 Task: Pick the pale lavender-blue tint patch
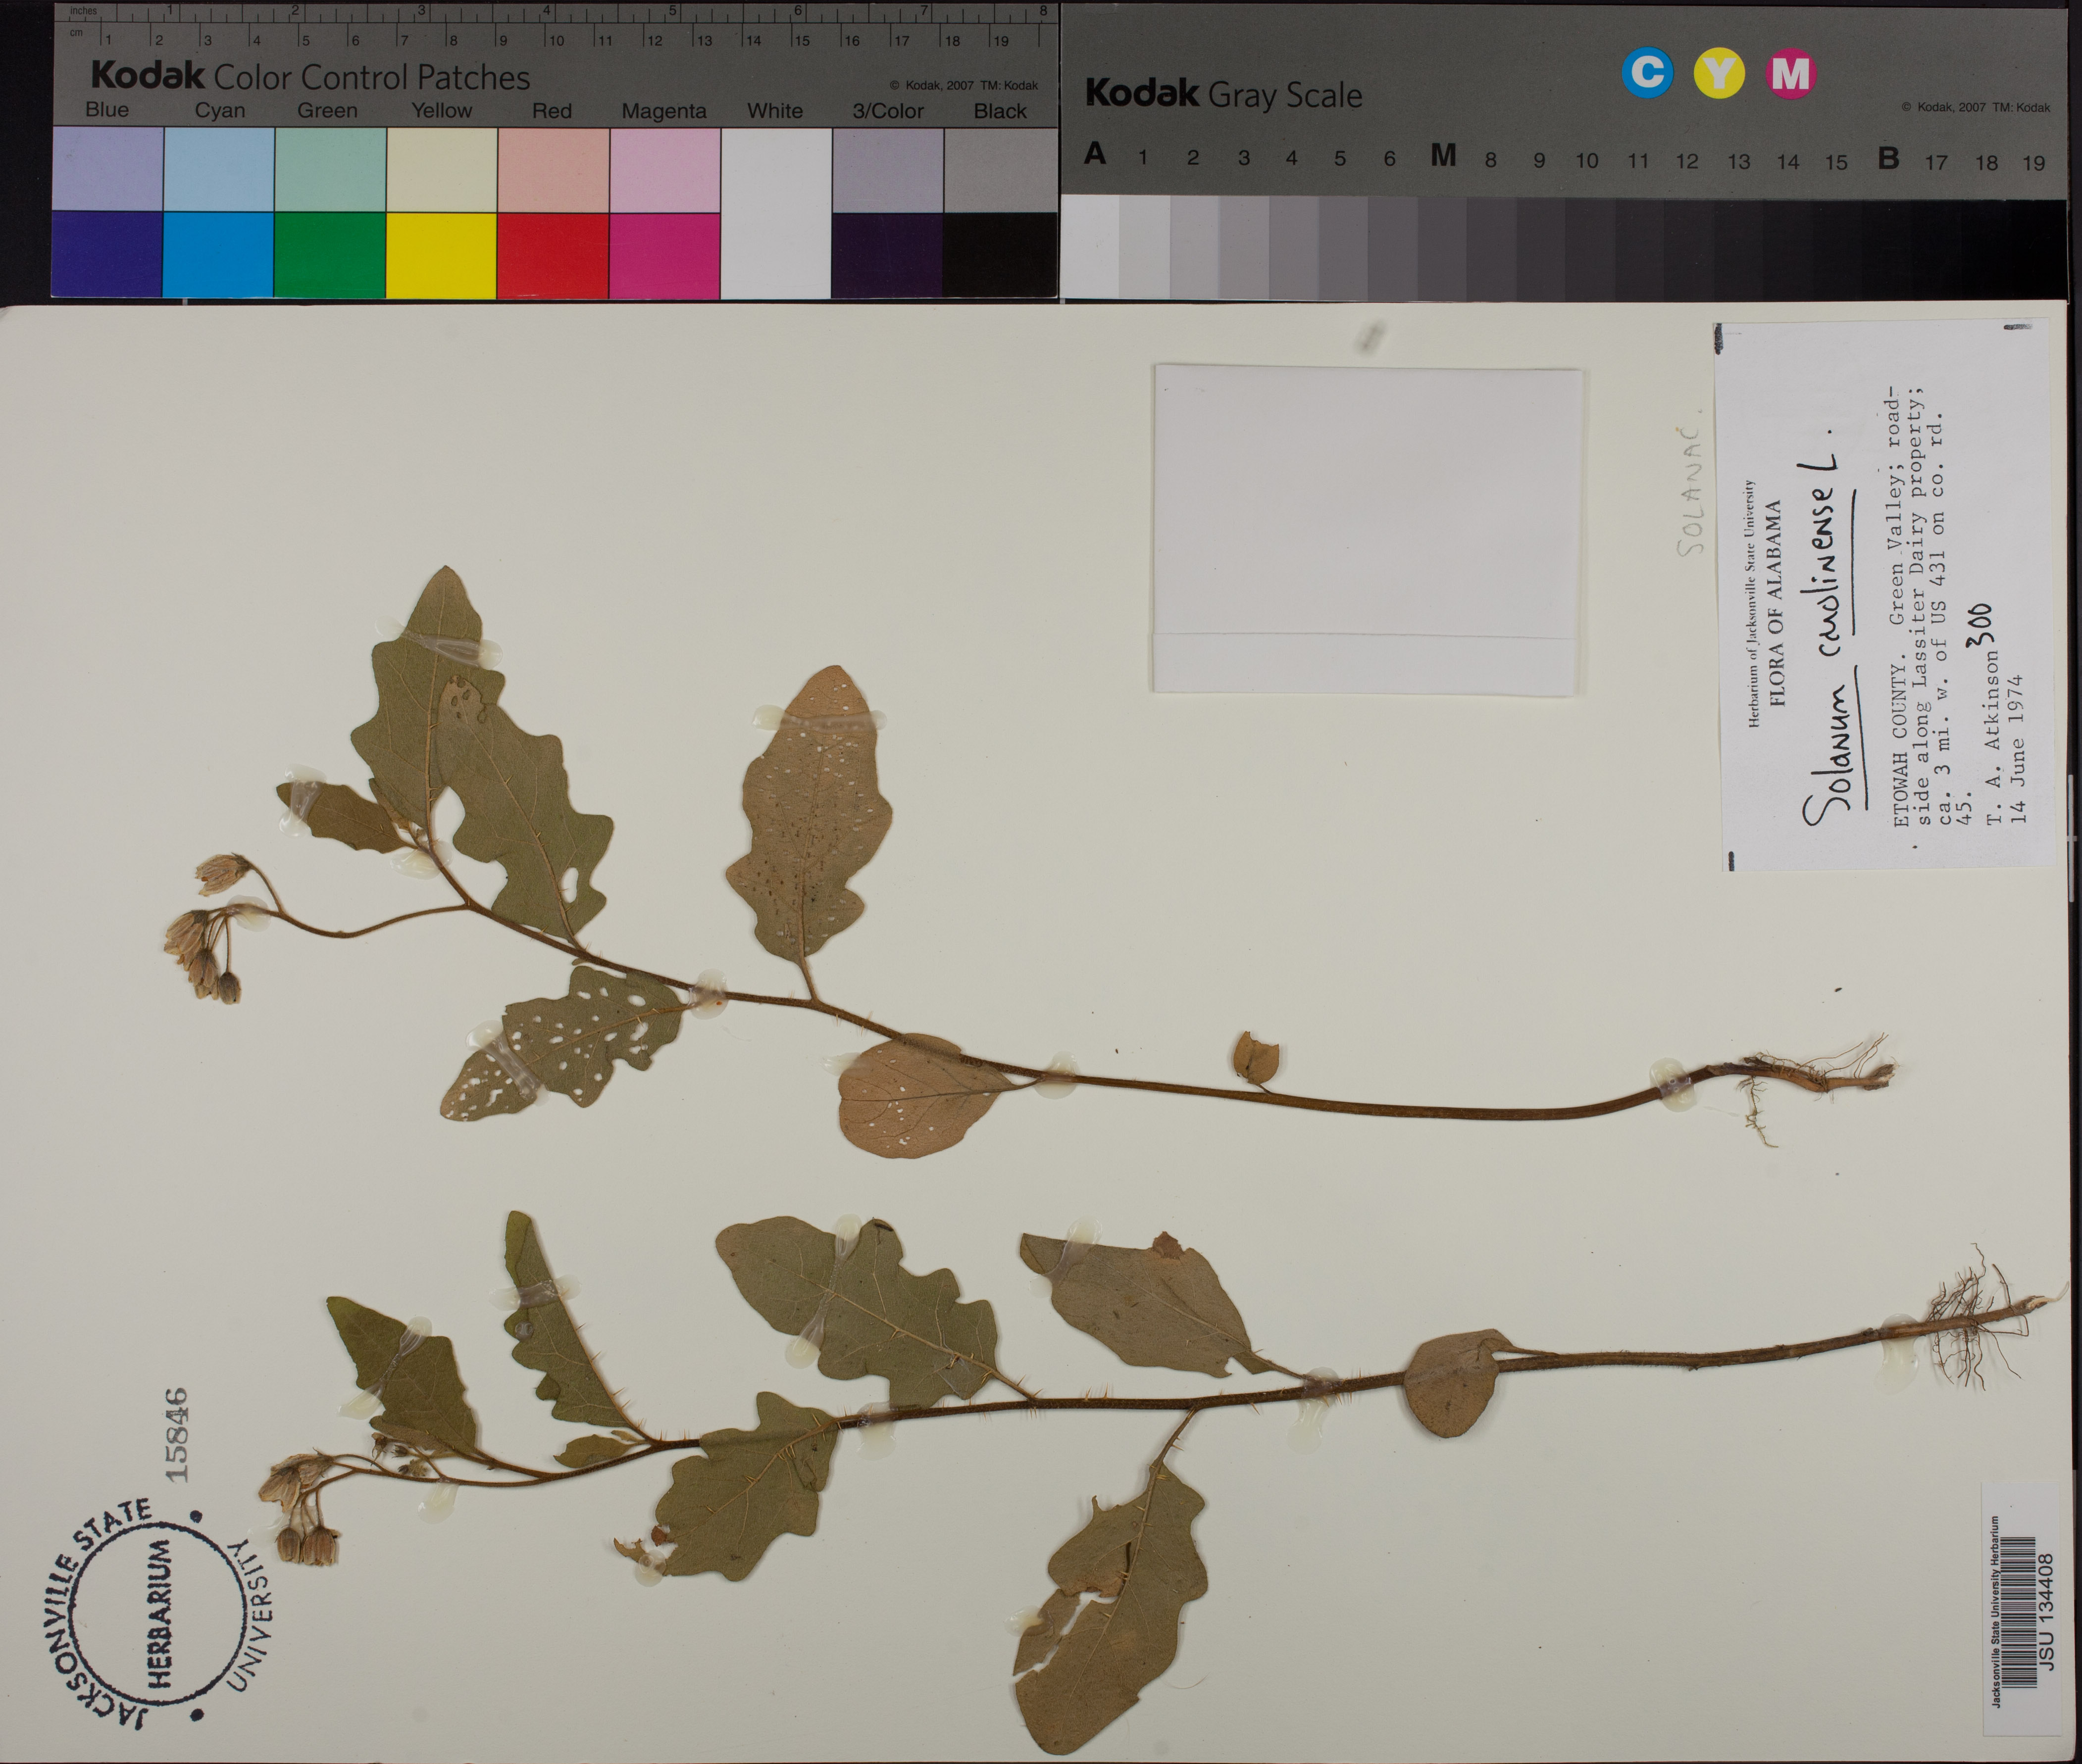click(x=107, y=169)
